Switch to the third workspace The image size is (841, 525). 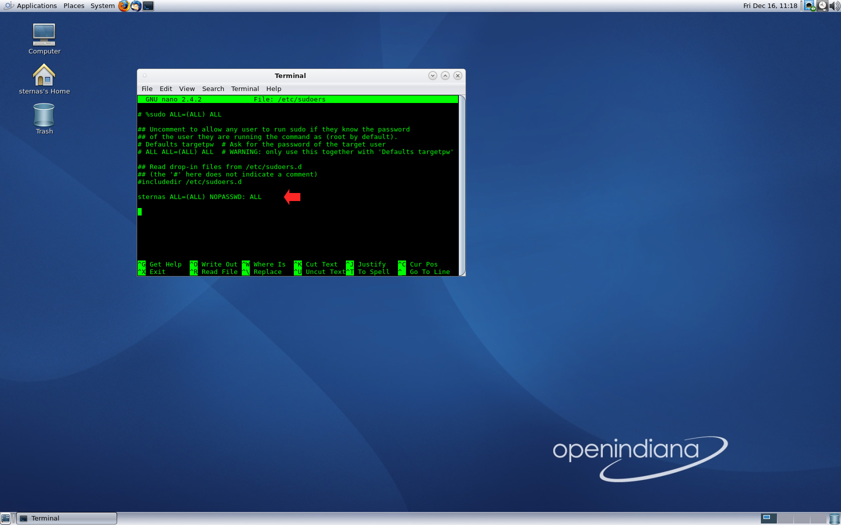tap(801, 518)
